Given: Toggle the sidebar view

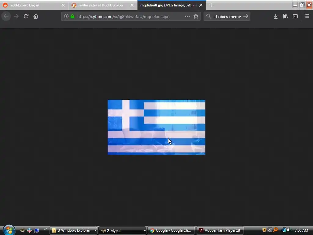Looking at the screenshot, I should point(295,17).
